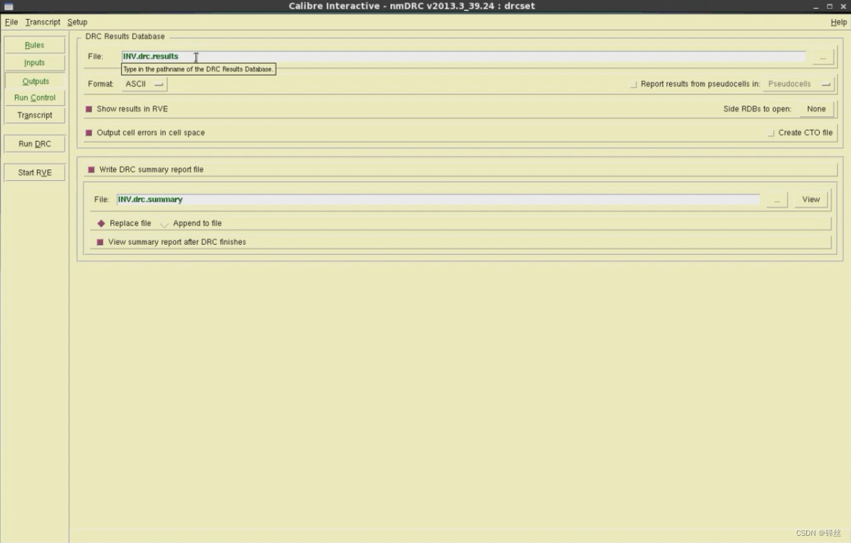Image resolution: width=851 pixels, height=543 pixels.
Task: Minimize the Calibre Interactive window
Action: pyautogui.click(x=816, y=7)
